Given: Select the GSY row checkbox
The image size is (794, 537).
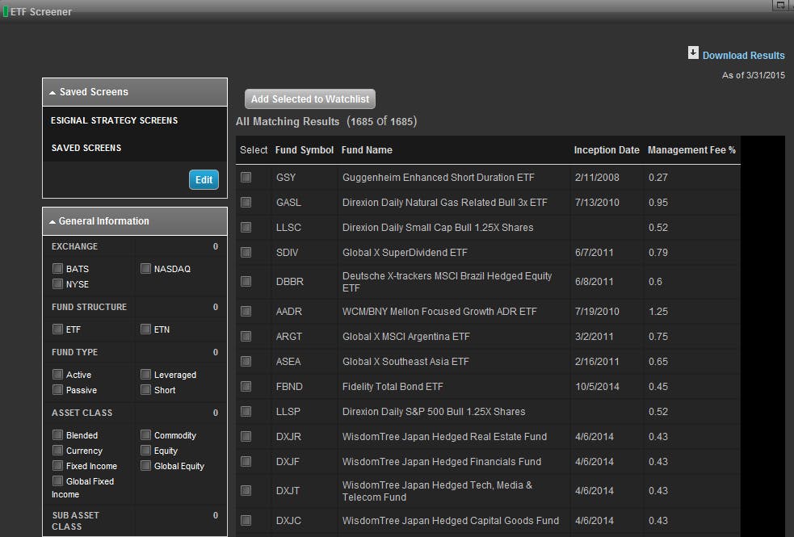Looking at the screenshot, I should [246, 177].
